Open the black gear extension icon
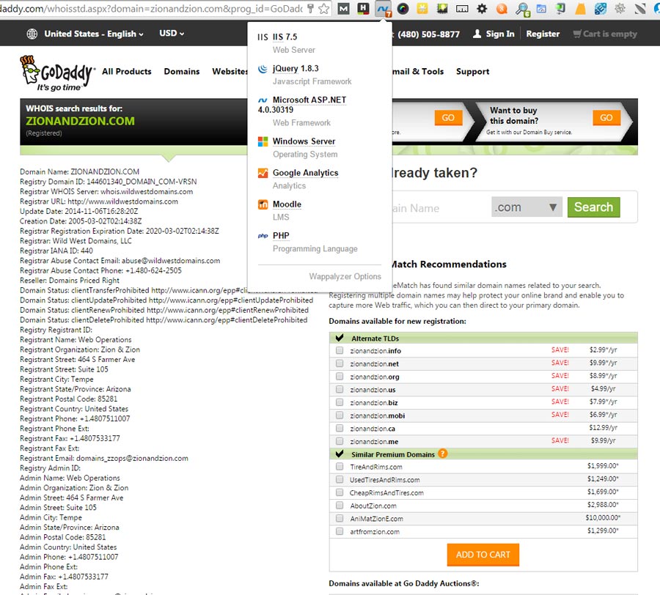 [482, 8]
